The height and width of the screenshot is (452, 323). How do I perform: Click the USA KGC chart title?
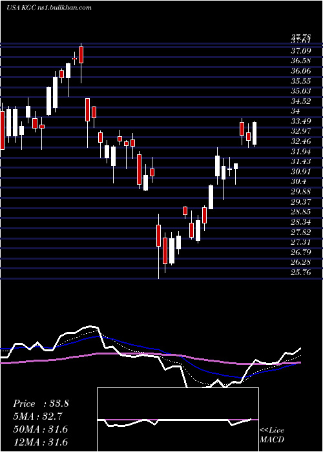(48, 8)
